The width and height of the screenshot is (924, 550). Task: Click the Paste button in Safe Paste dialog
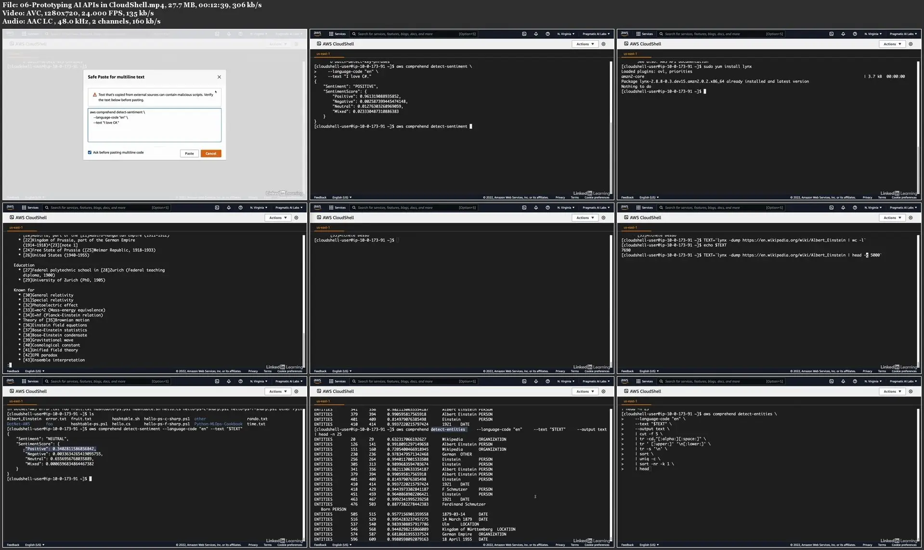[x=189, y=153]
